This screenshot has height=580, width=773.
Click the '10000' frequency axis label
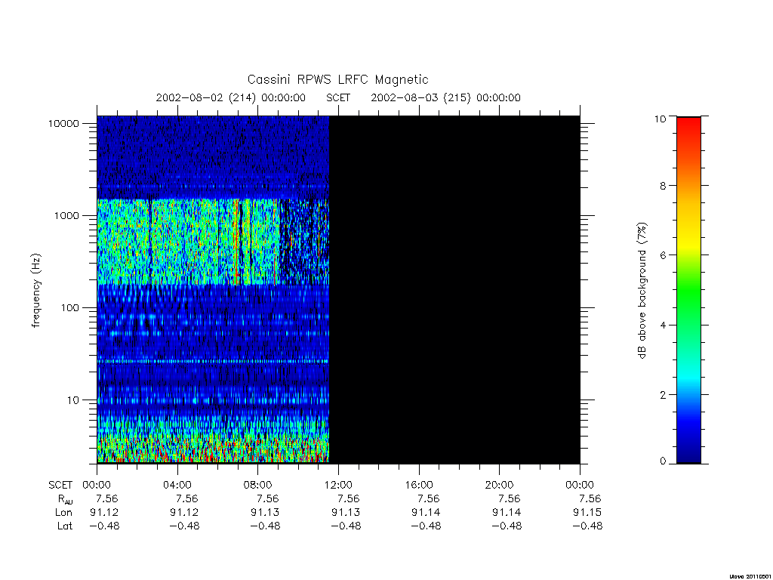pyautogui.click(x=63, y=123)
